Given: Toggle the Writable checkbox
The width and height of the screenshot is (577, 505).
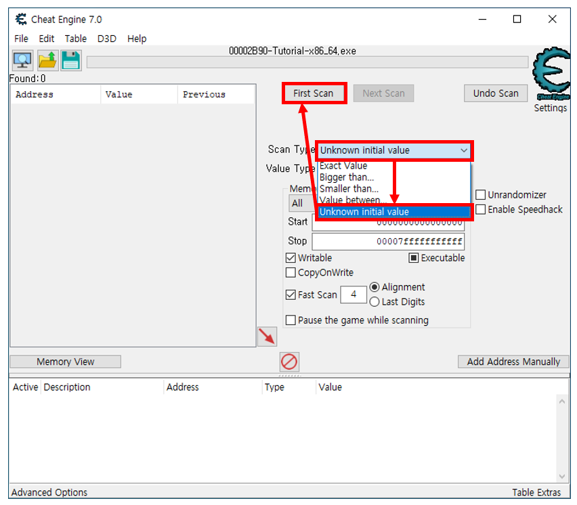Looking at the screenshot, I should click(x=291, y=258).
